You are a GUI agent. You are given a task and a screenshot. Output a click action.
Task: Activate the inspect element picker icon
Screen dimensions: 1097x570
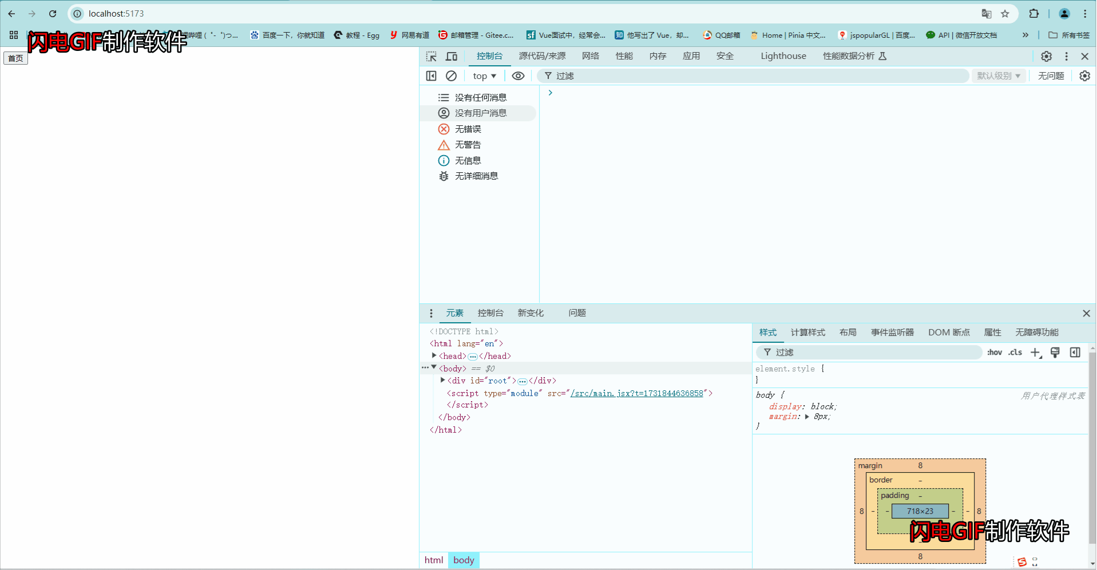[431, 56]
